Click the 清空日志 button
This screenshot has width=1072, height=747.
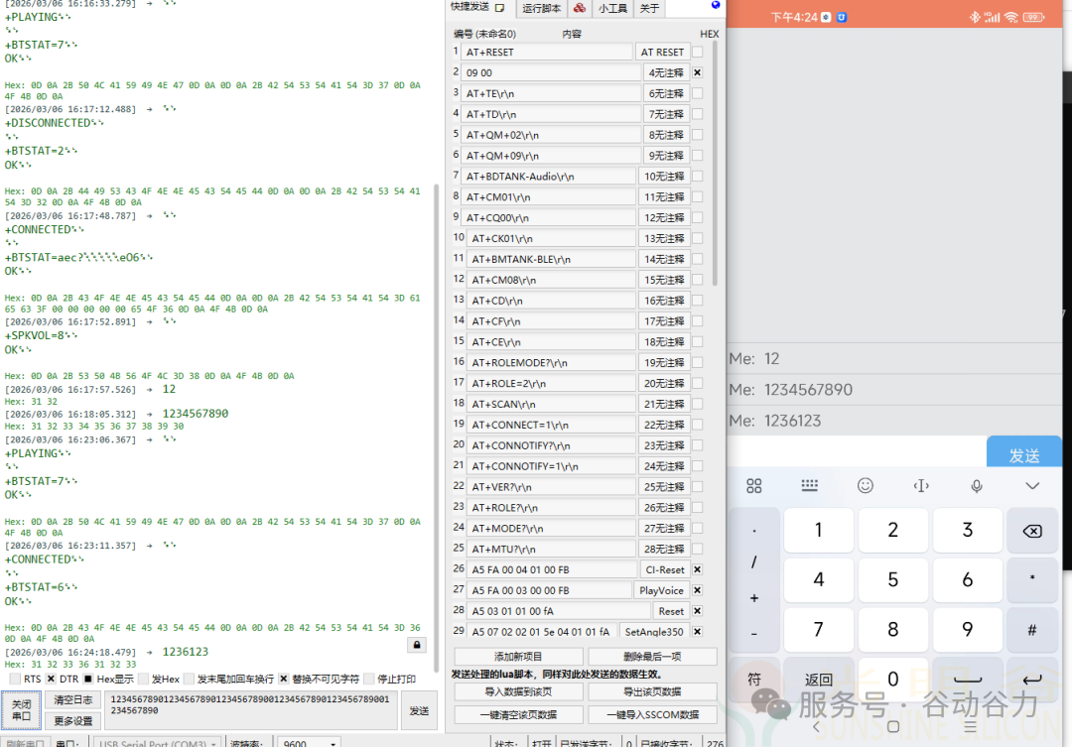click(71, 700)
